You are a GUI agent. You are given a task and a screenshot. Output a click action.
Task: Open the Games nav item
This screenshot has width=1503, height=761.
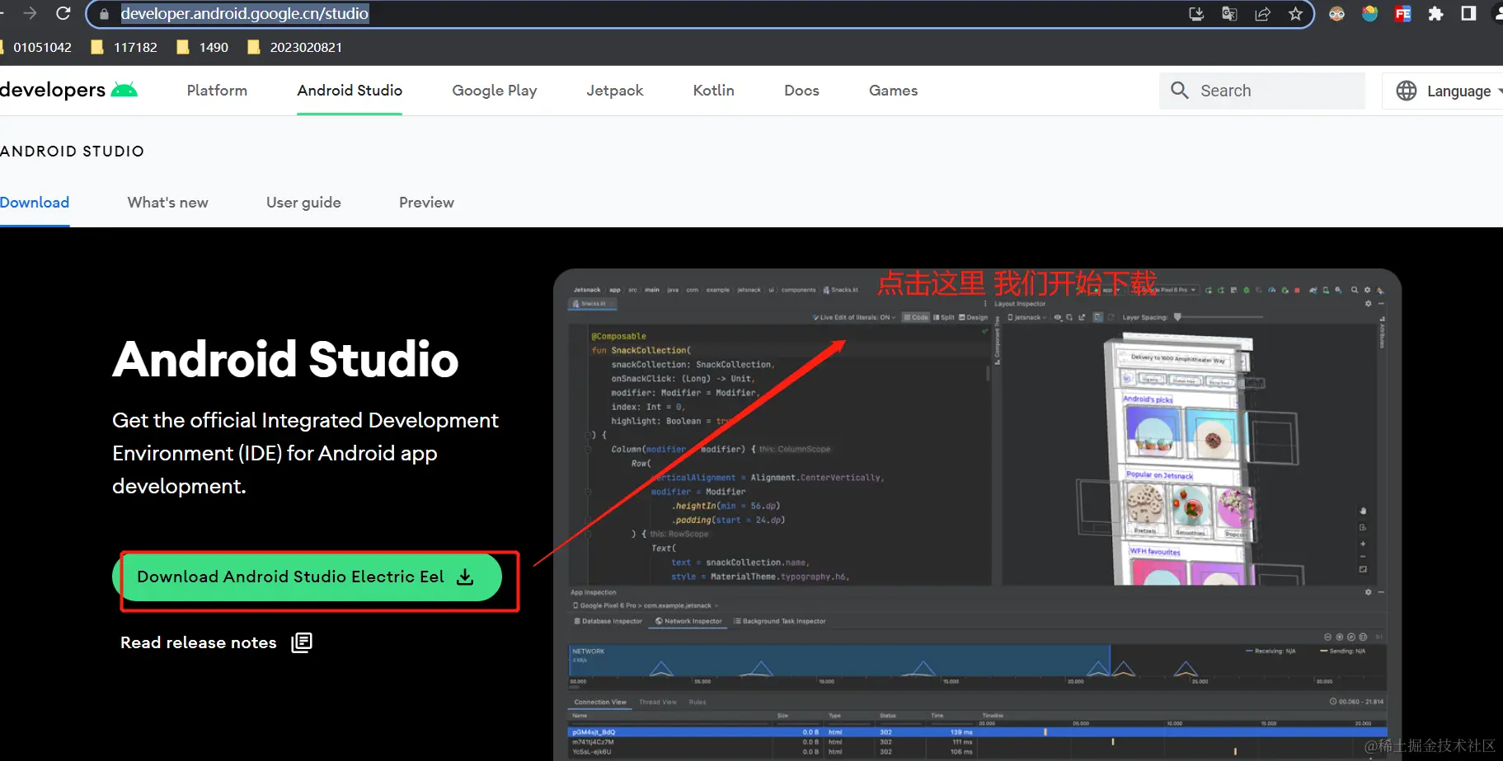pyautogui.click(x=893, y=91)
